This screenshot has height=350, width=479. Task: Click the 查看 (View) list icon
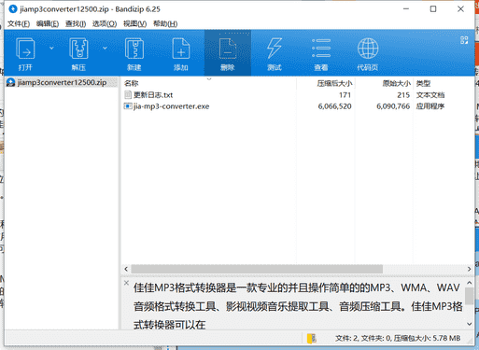coord(321,49)
